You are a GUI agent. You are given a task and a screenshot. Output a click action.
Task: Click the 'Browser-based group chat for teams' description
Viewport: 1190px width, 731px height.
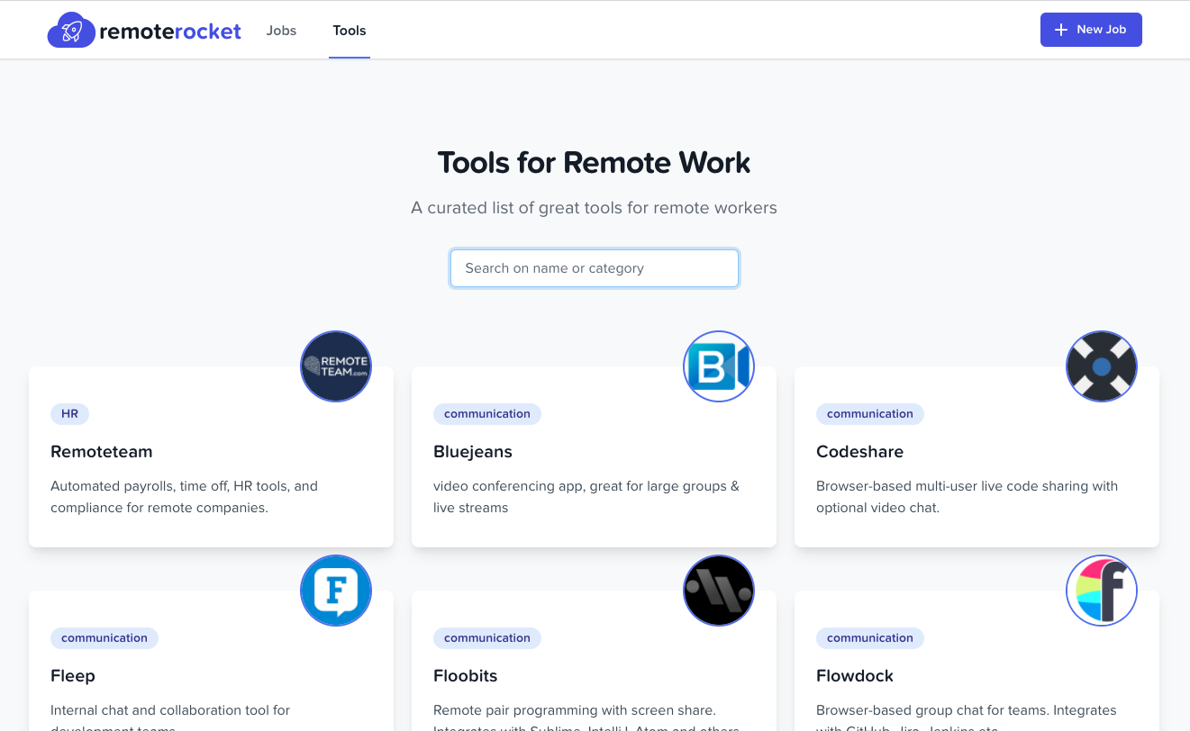tap(967, 717)
